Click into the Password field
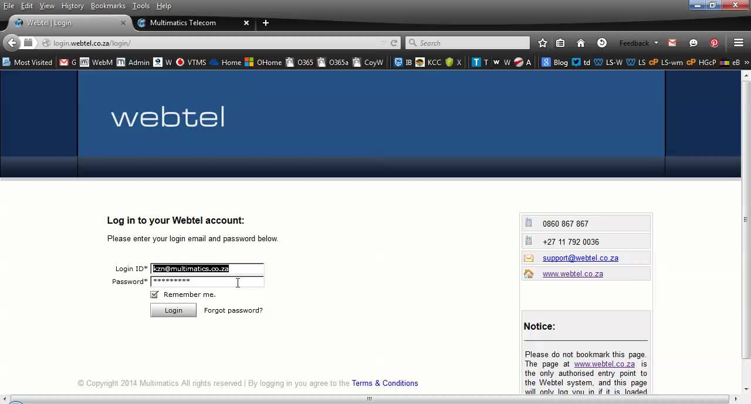The width and height of the screenshot is (751, 404). pos(207,282)
